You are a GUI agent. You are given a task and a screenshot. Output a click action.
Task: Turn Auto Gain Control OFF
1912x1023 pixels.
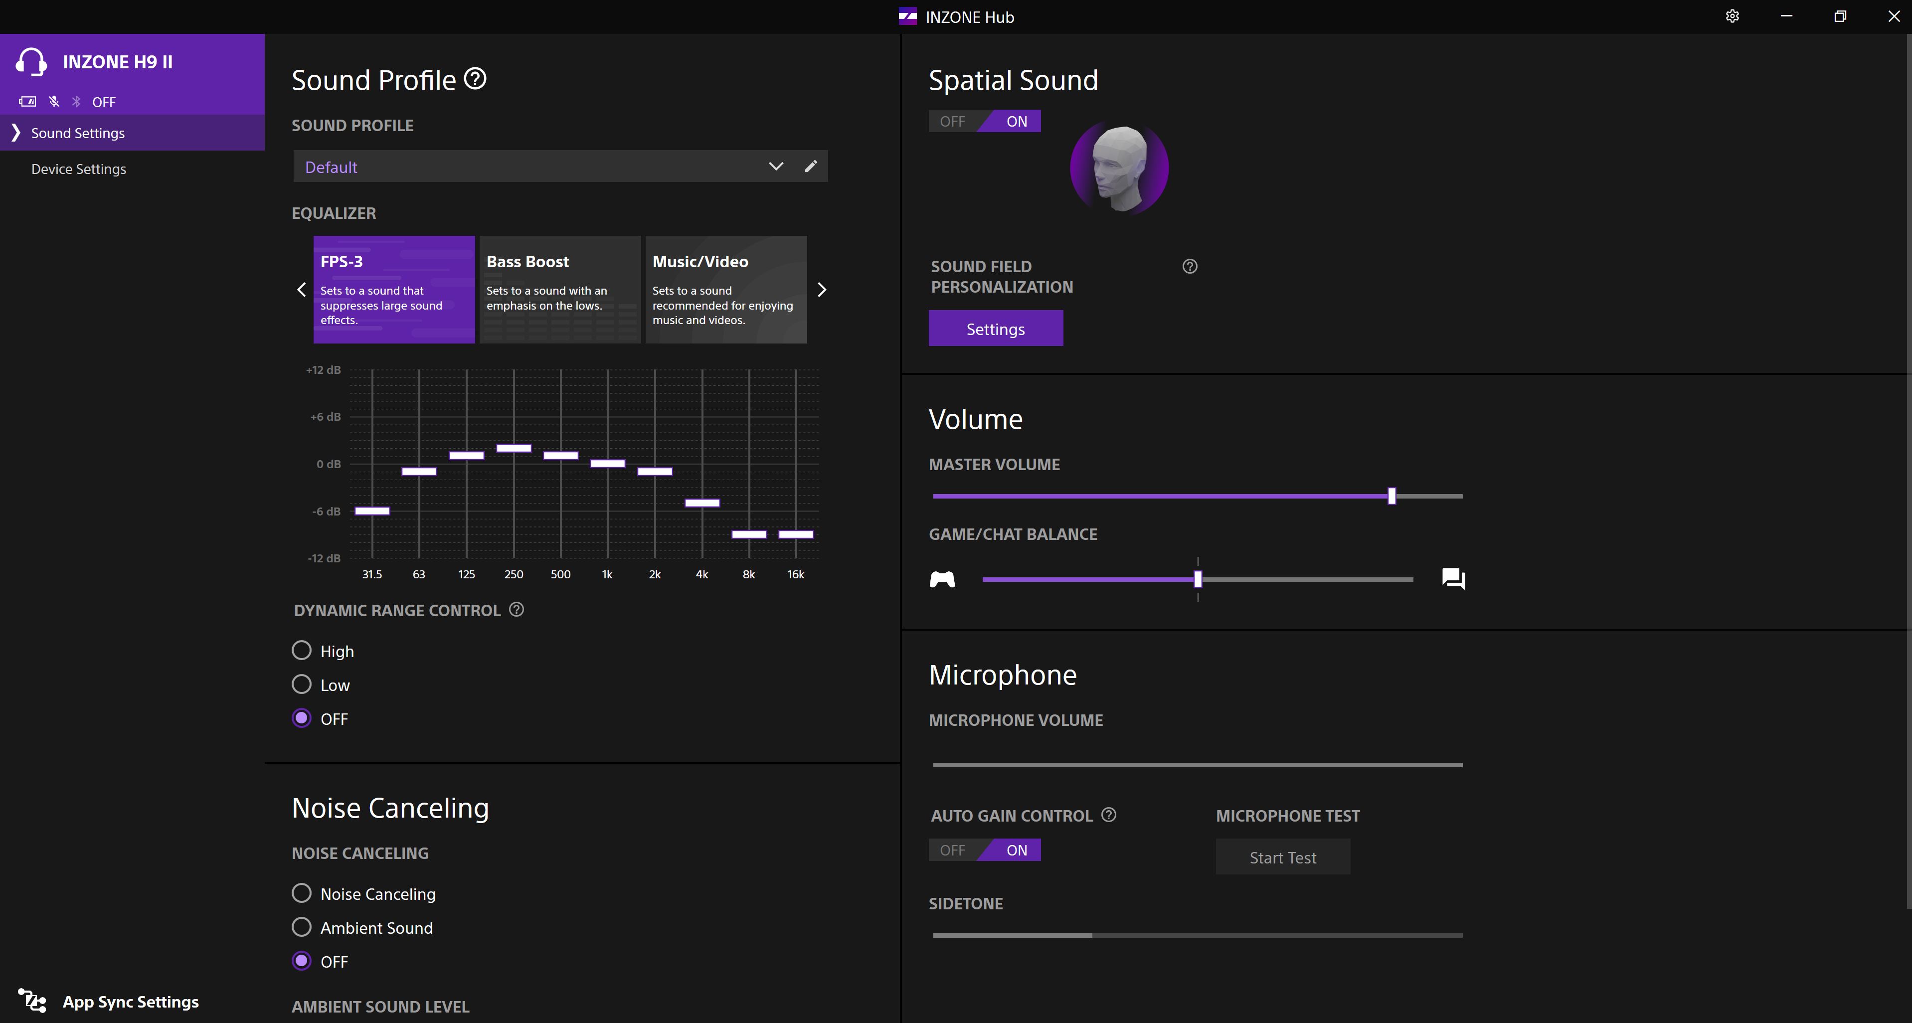pyautogui.click(x=952, y=850)
